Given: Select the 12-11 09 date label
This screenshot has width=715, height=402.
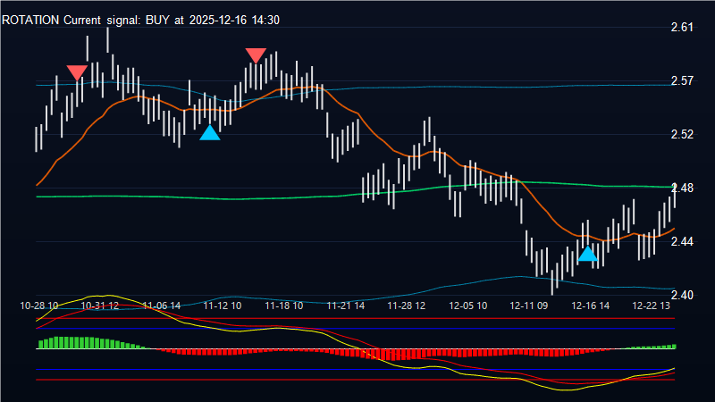Looking at the screenshot, I should tap(529, 306).
